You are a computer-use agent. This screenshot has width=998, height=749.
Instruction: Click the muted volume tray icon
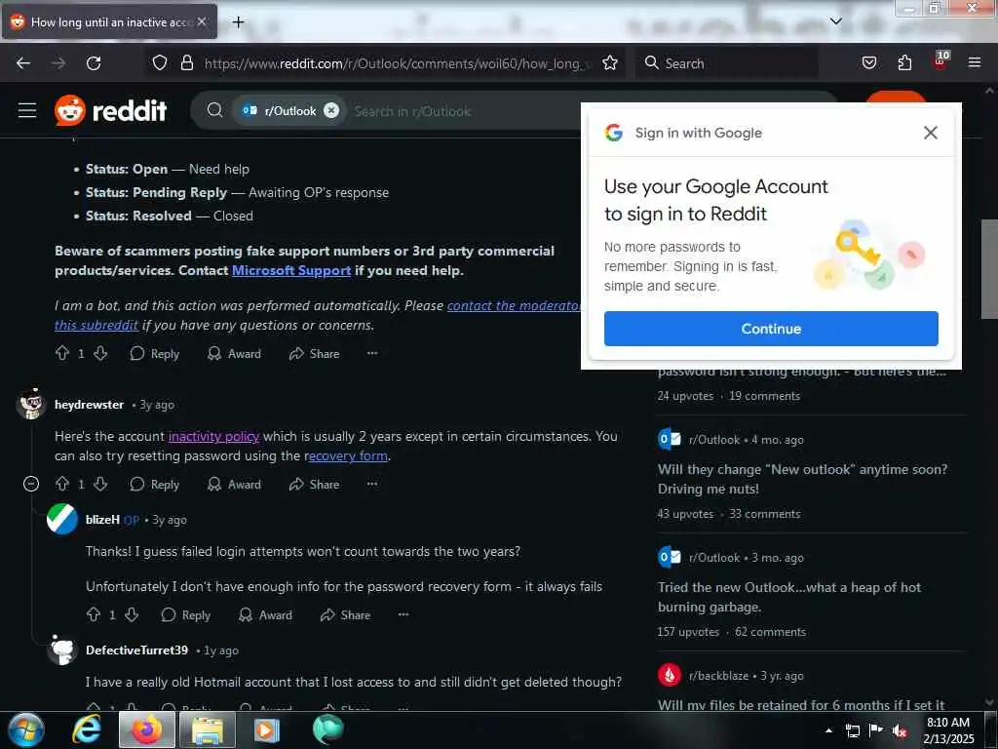pos(900,730)
